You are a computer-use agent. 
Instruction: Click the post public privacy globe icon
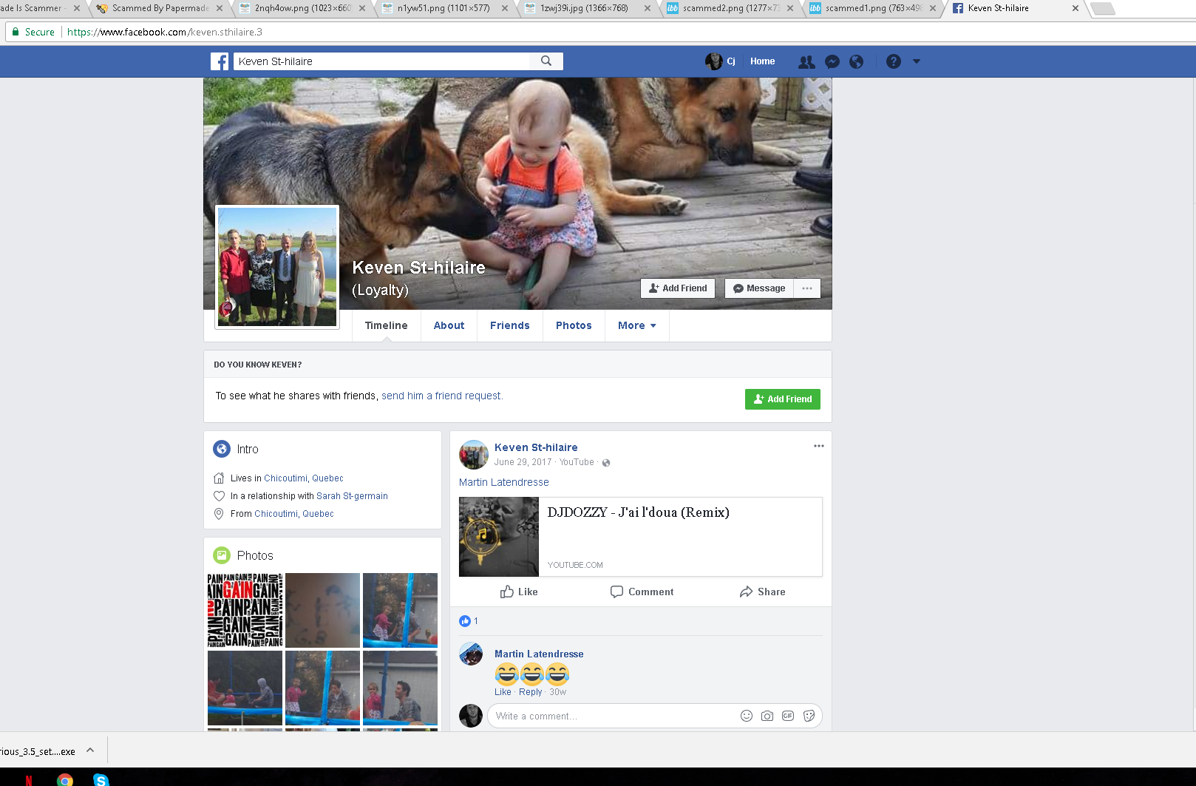[x=606, y=463]
